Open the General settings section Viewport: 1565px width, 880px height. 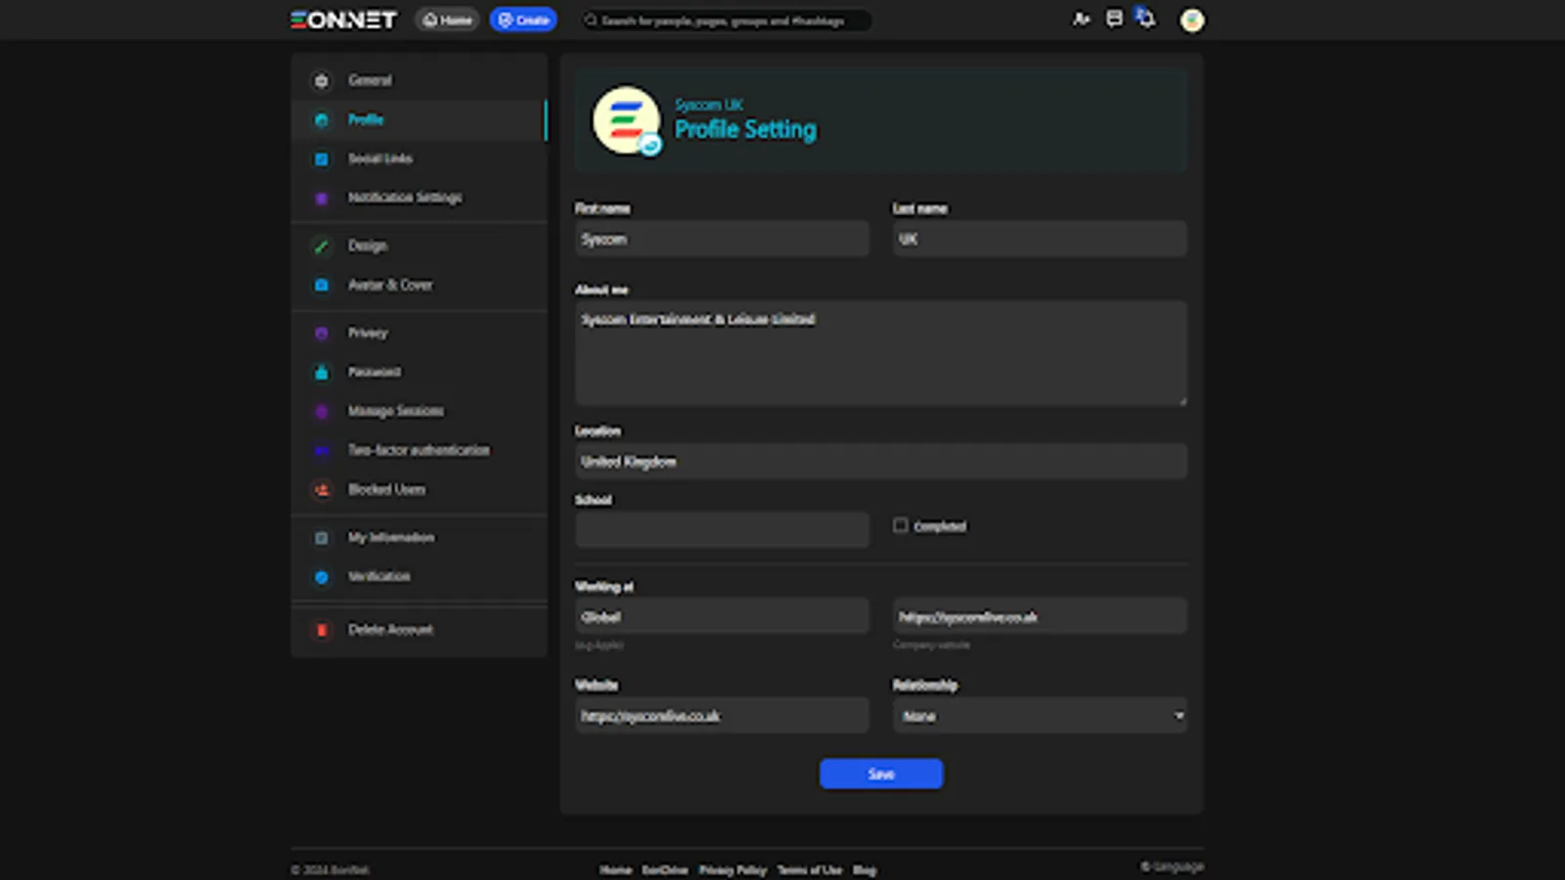coord(370,80)
